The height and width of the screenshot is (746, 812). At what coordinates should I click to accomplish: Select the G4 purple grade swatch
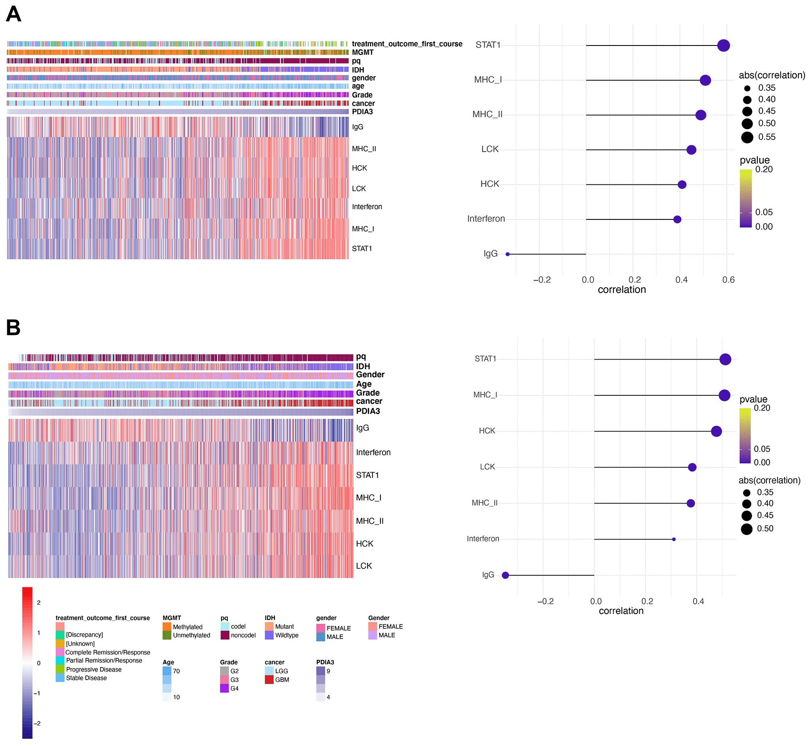pyautogui.click(x=224, y=688)
